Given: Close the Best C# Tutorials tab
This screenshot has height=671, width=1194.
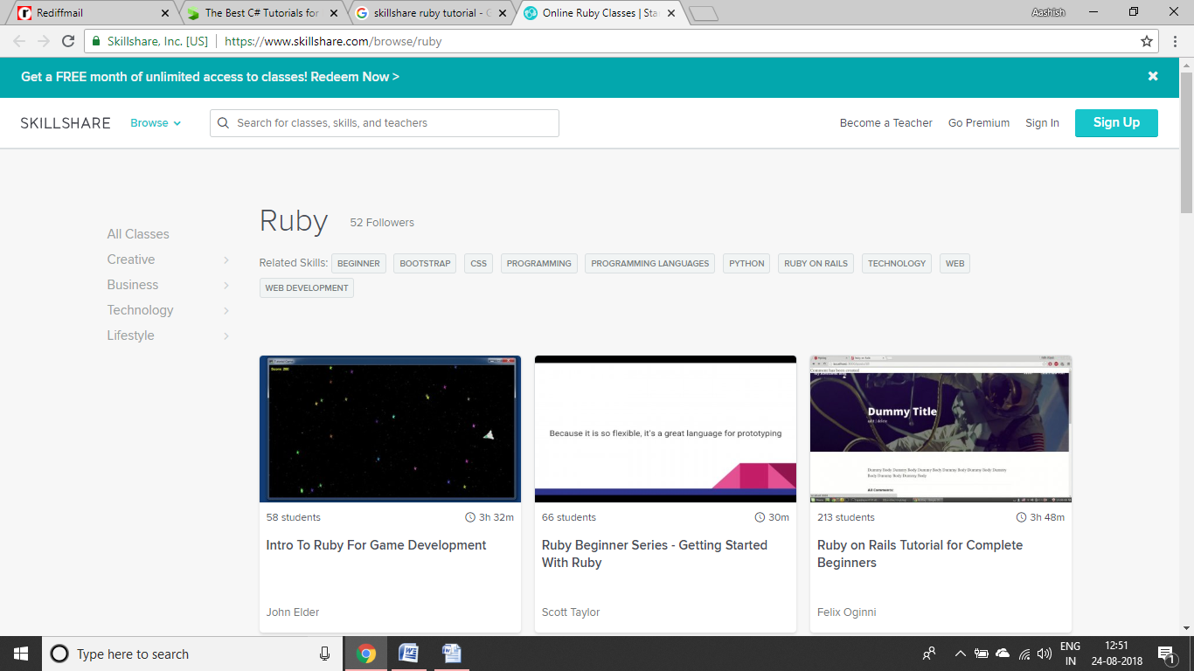Looking at the screenshot, I should click(335, 13).
